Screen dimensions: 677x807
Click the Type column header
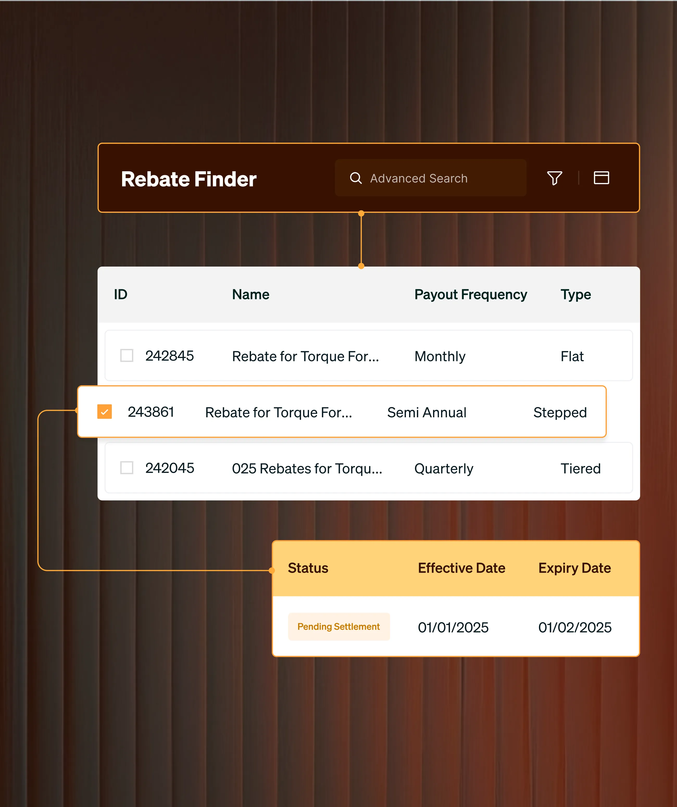[575, 294]
